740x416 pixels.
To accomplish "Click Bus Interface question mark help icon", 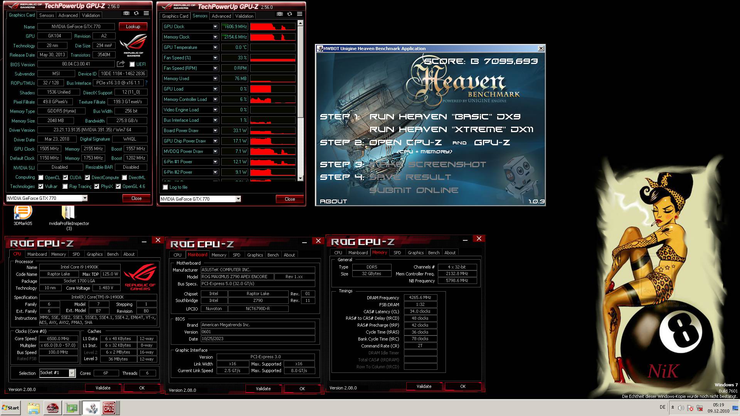I will click(x=146, y=83).
